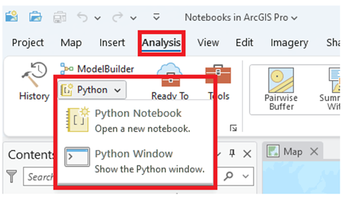Image resolution: width=344 pixels, height=201 pixels.
Task: Expand the Python dropdown button
Action: point(92,90)
